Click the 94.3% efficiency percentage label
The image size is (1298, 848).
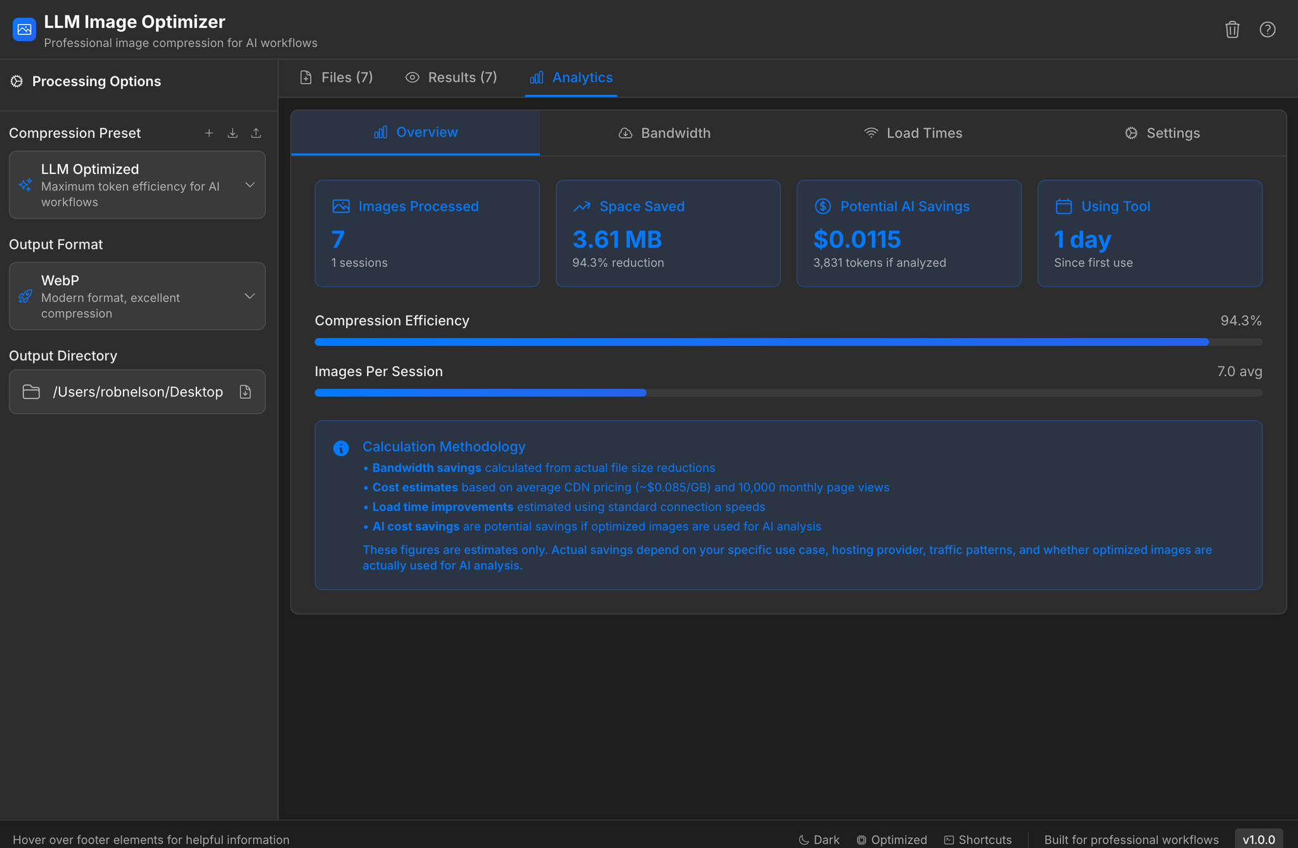[1241, 321]
